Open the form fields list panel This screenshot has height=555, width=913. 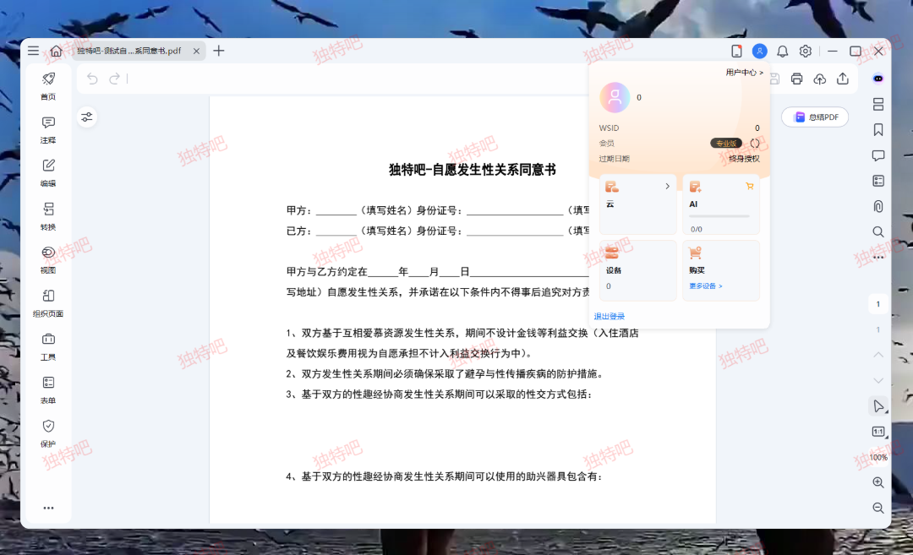(878, 181)
